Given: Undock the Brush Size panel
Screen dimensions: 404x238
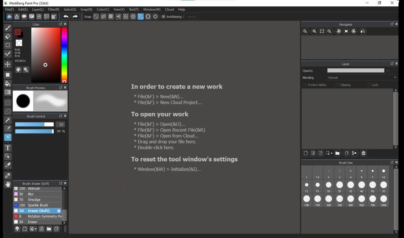Looking at the screenshot, I should pyautogui.click(x=392, y=162).
